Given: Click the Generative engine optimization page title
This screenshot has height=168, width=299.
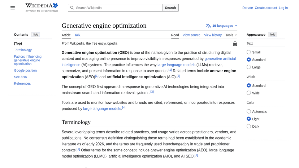Looking at the screenshot, I should pos(104,26).
